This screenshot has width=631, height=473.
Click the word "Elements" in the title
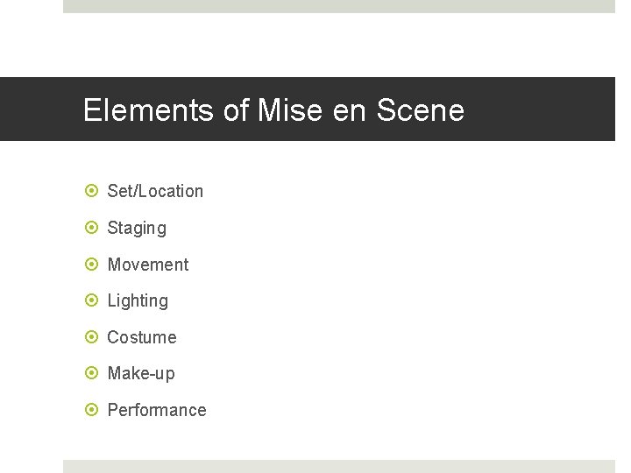tap(148, 110)
